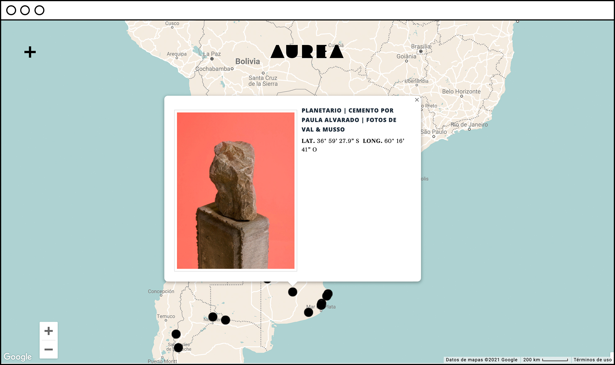The height and width of the screenshot is (365, 615).
Task: Select the marker below the popup arrow
Action: click(x=292, y=292)
